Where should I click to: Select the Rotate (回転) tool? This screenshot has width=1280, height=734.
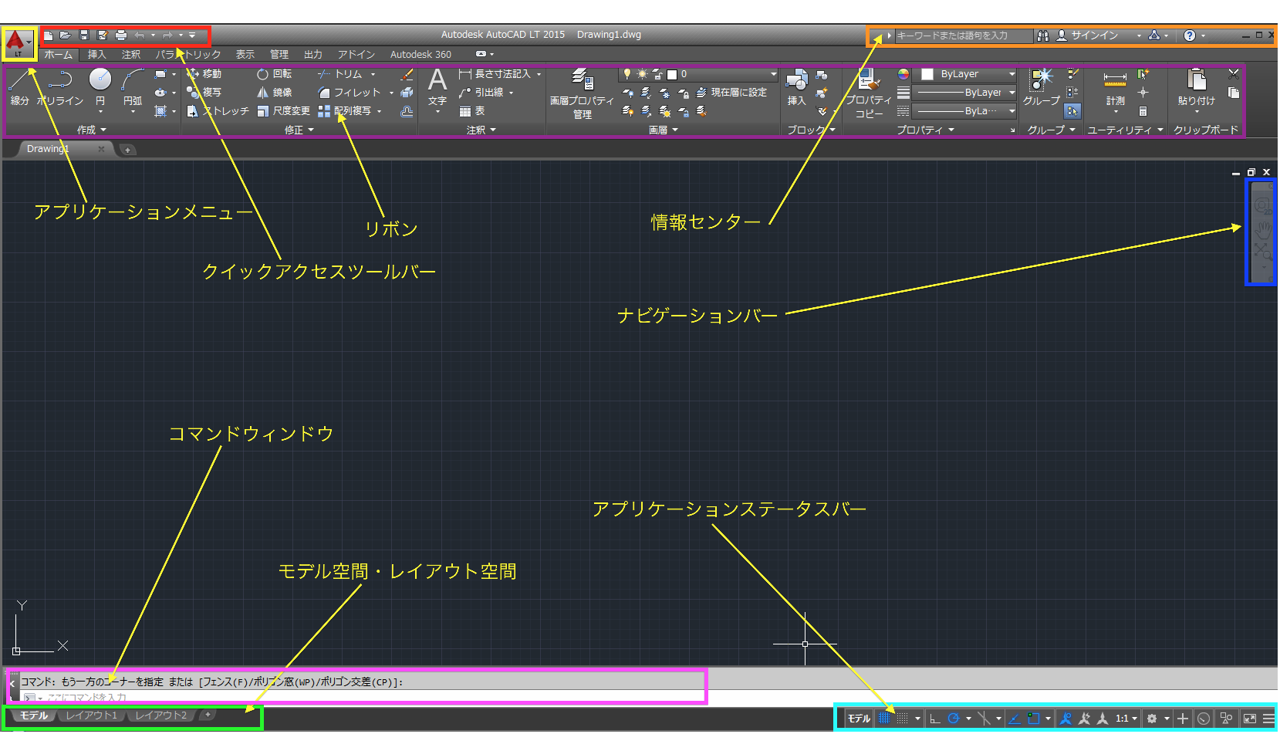pos(274,74)
